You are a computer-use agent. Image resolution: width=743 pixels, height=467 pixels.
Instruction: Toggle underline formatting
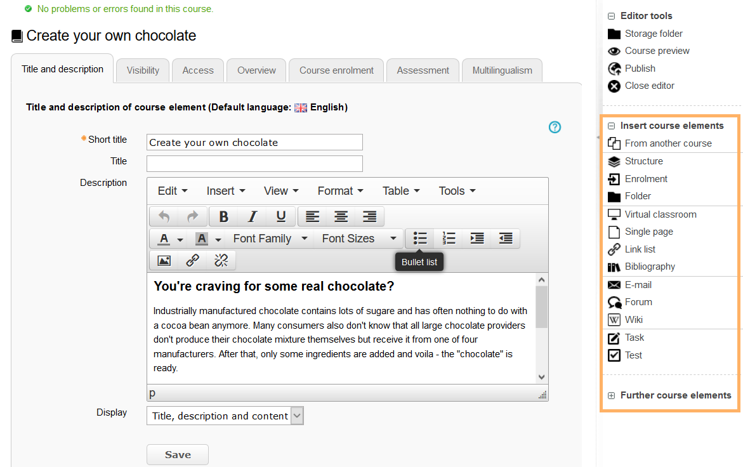click(x=280, y=217)
